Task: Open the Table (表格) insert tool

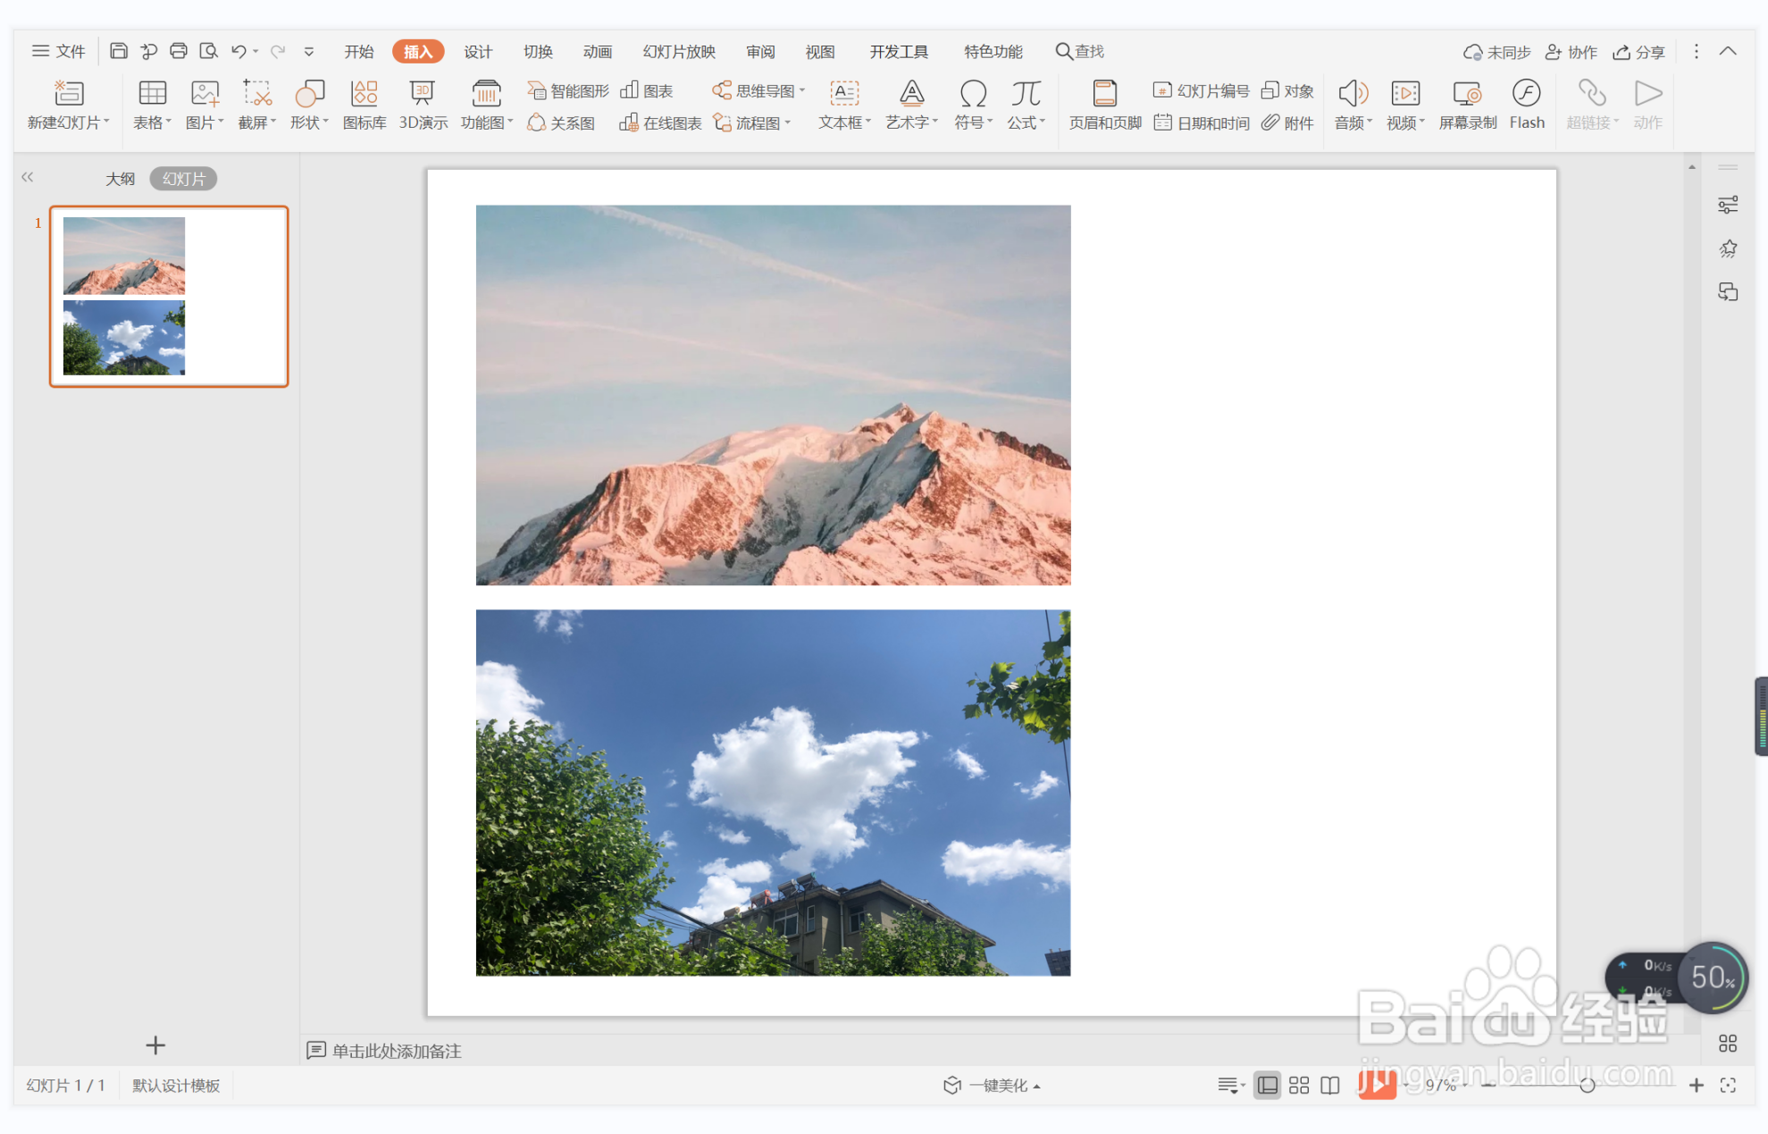Action: 152,94
